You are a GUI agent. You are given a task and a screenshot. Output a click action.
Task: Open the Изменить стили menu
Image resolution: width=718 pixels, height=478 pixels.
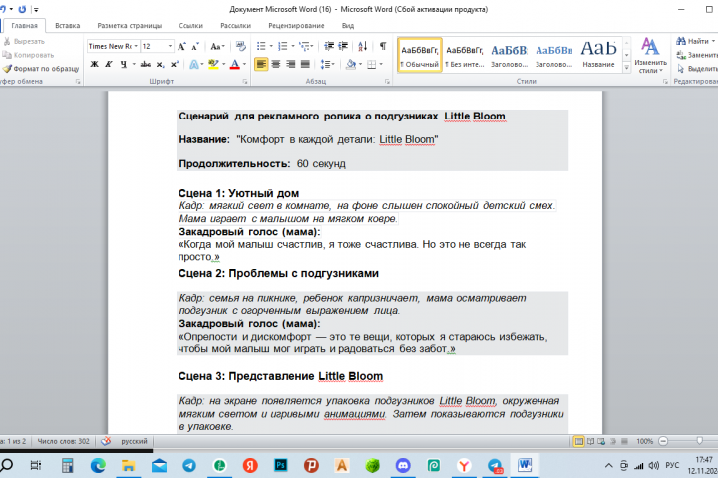pos(650,56)
